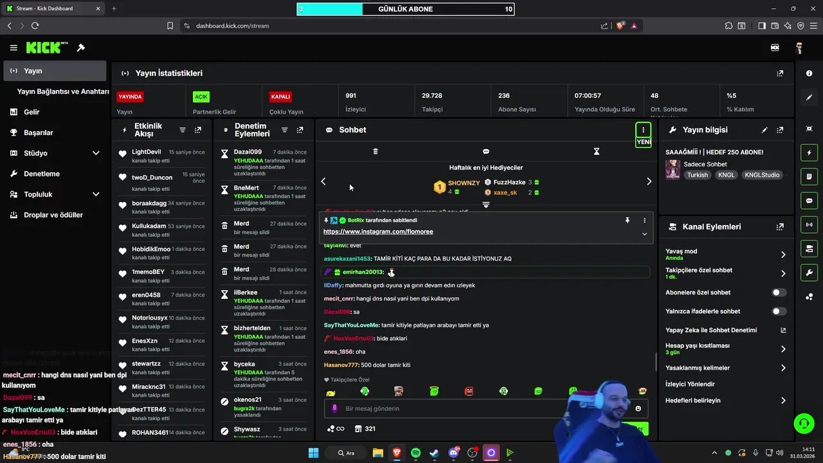Click the trash icon in Sohbet toolbar

[375, 151]
